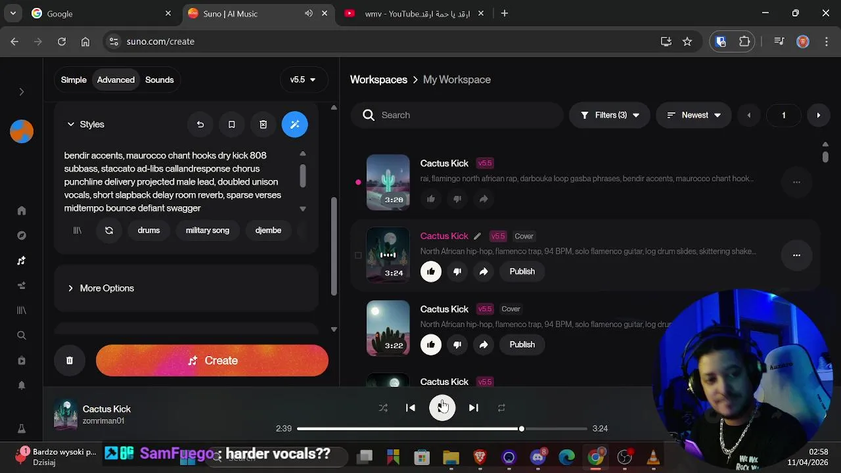Share the 3:22 Cactus Kick song
This screenshot has height=473, width=841.
click(x=484, y=344)
